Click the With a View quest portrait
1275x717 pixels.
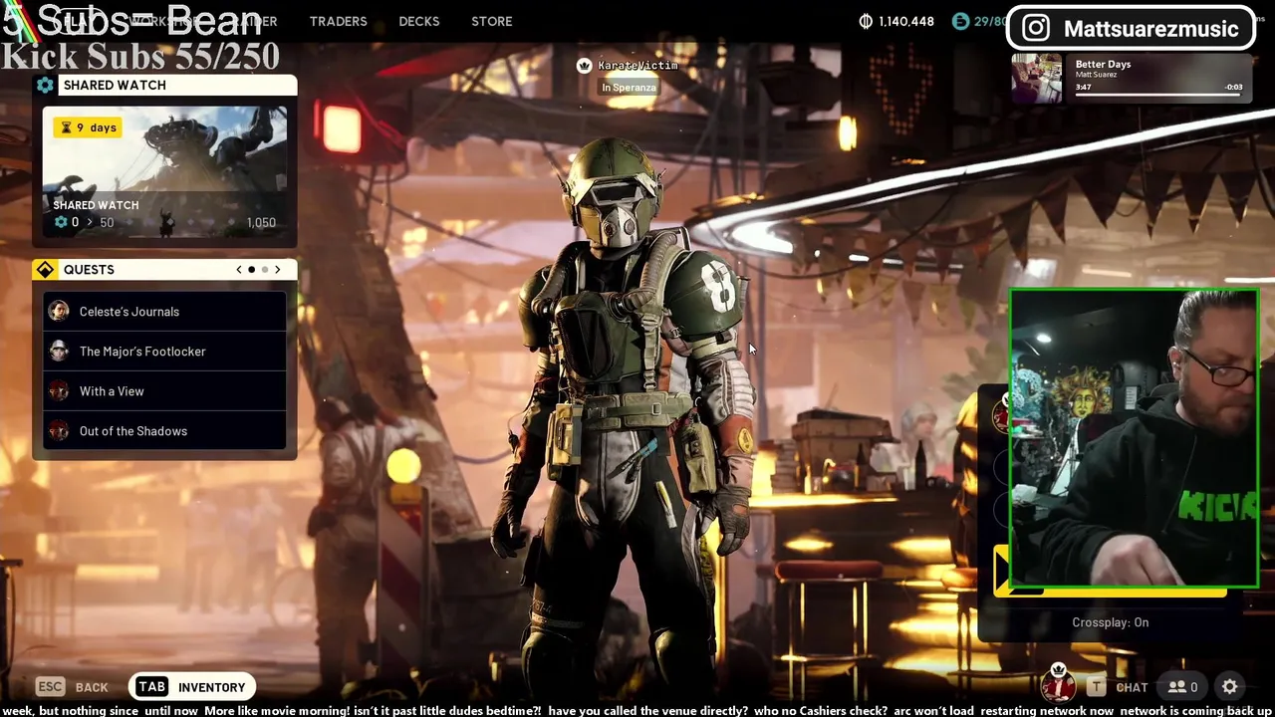click(x=59, y=391)
